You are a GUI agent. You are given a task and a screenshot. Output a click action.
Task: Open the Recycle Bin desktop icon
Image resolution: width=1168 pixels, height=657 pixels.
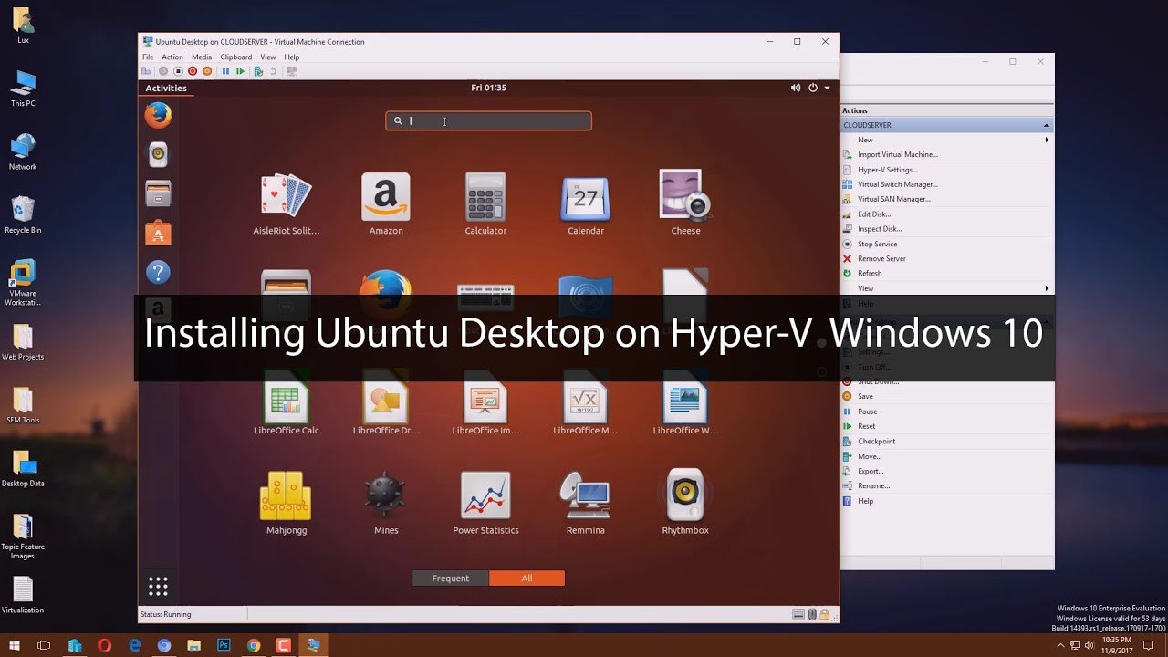pos(23,215)
